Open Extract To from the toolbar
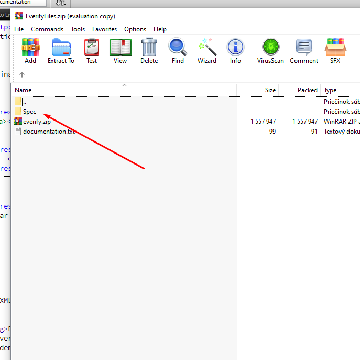Viewport: 360px width, 360px height. (x=61, y=47)
